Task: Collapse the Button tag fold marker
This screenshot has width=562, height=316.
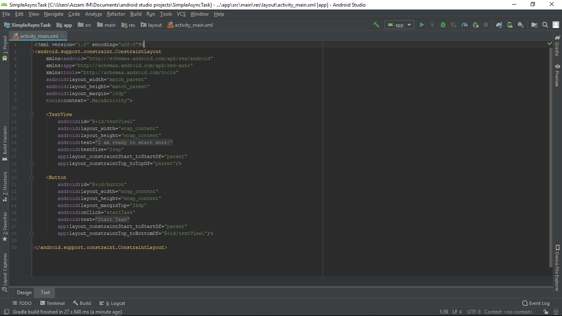Action: click(x=32, y=177)
